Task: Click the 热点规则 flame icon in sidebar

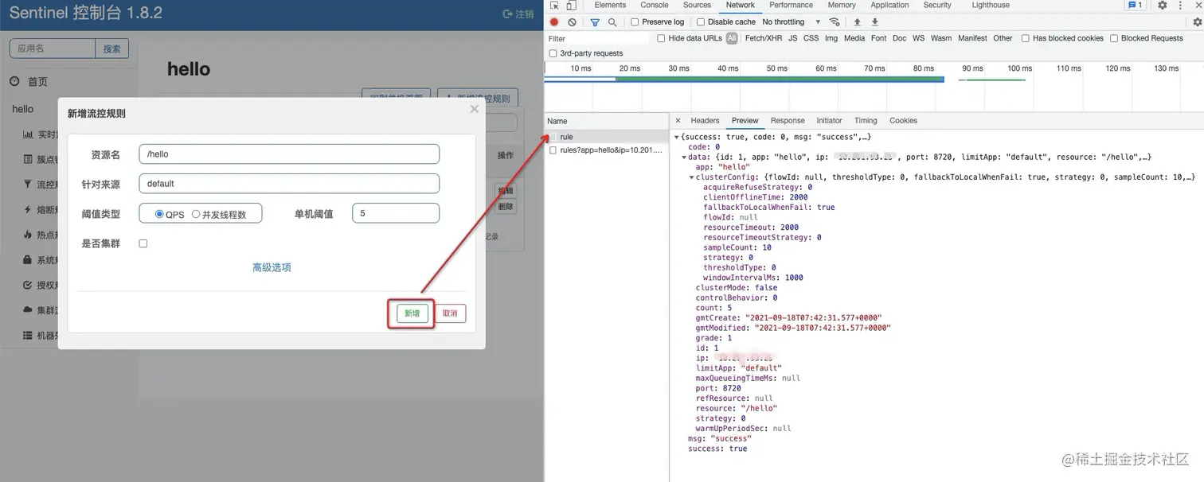Action: (x=28, y=235)
